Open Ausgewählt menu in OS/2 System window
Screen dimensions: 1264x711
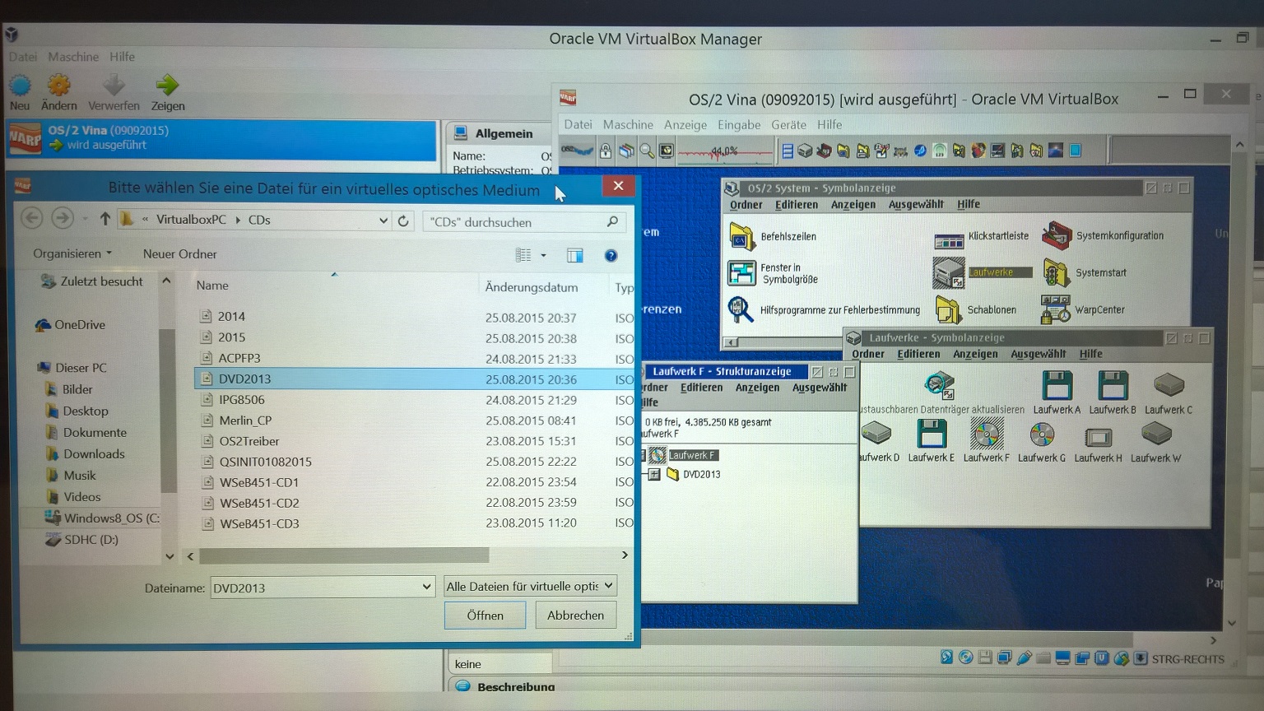916,204
